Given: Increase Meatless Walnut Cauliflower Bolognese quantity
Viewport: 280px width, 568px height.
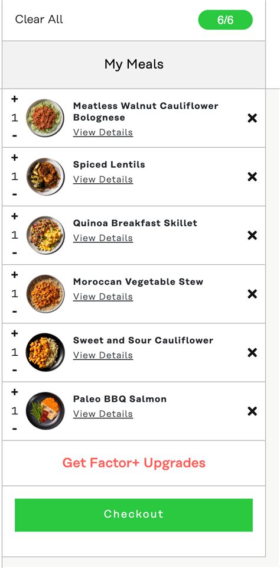Looking at the screenshot, I should [15, 99].
